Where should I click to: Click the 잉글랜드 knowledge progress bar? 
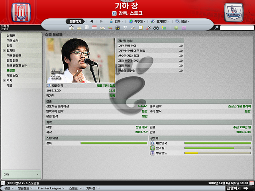click(x=218, y=153)
